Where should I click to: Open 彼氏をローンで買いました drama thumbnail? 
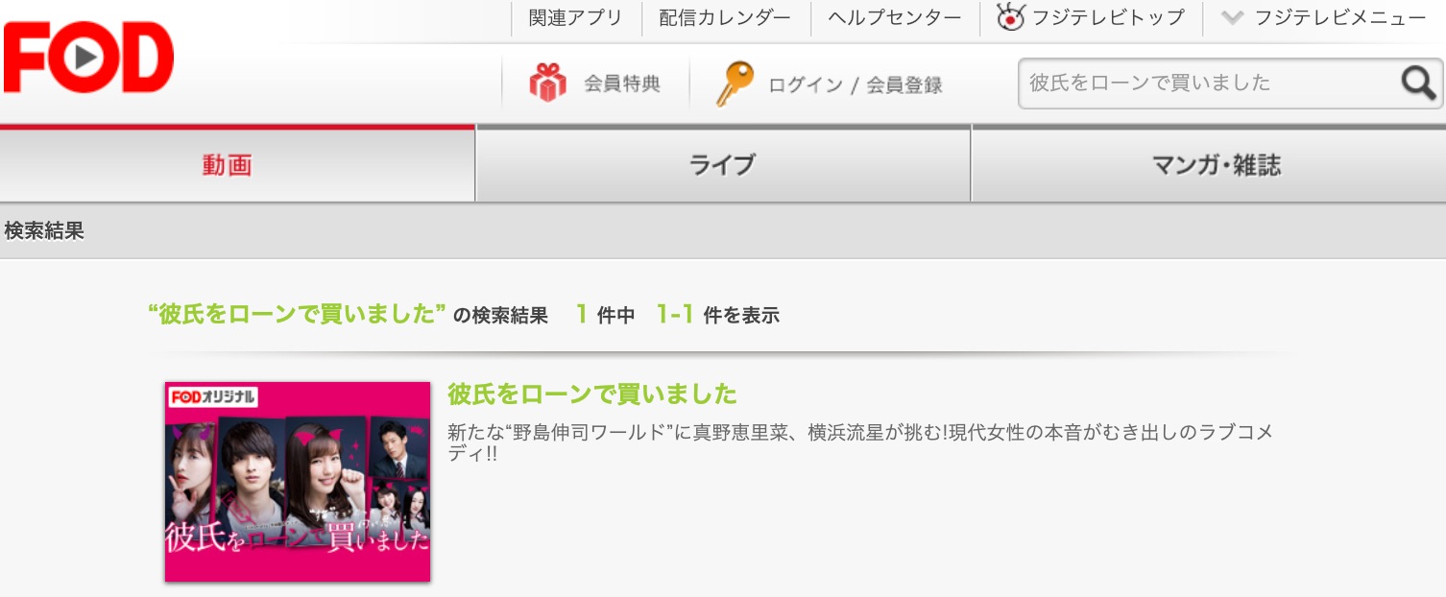(298, 482)
